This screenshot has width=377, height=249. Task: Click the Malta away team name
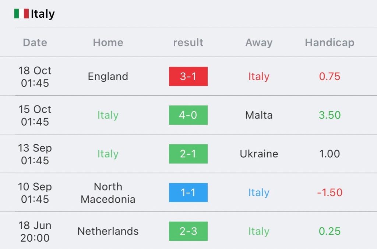point(259,115)
